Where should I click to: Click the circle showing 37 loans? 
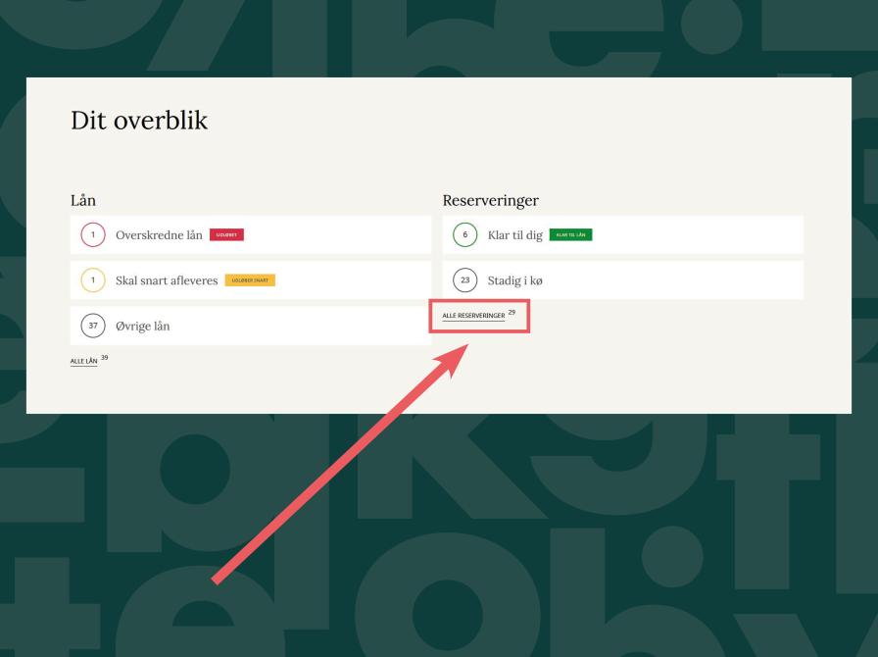tap(92, 327)
